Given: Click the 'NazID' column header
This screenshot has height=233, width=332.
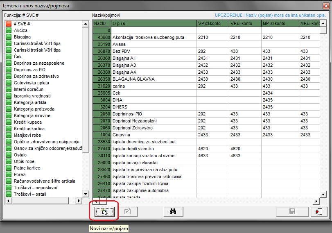Looking at the screenshot, I should tap(101, 23).
